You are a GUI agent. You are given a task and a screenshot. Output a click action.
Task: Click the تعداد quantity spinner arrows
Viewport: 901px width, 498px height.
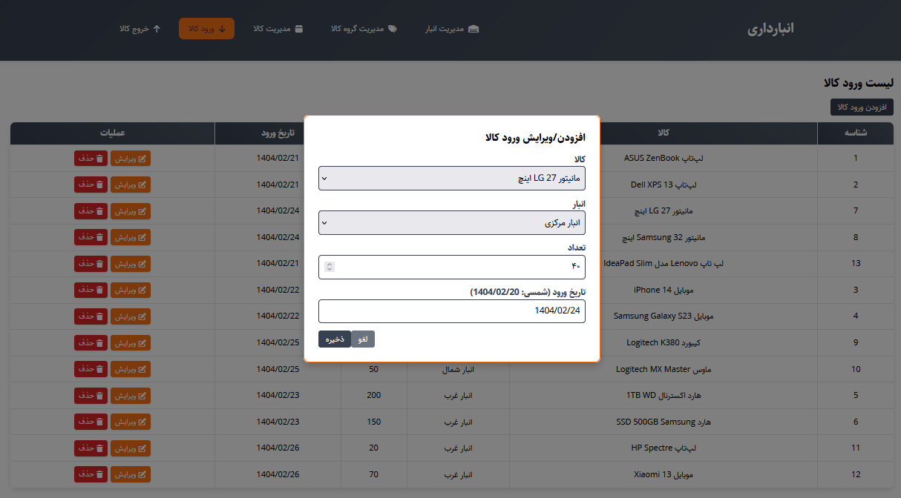[330, 267]
